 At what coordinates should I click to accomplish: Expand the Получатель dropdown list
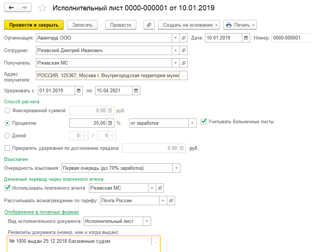coord(175,63)
